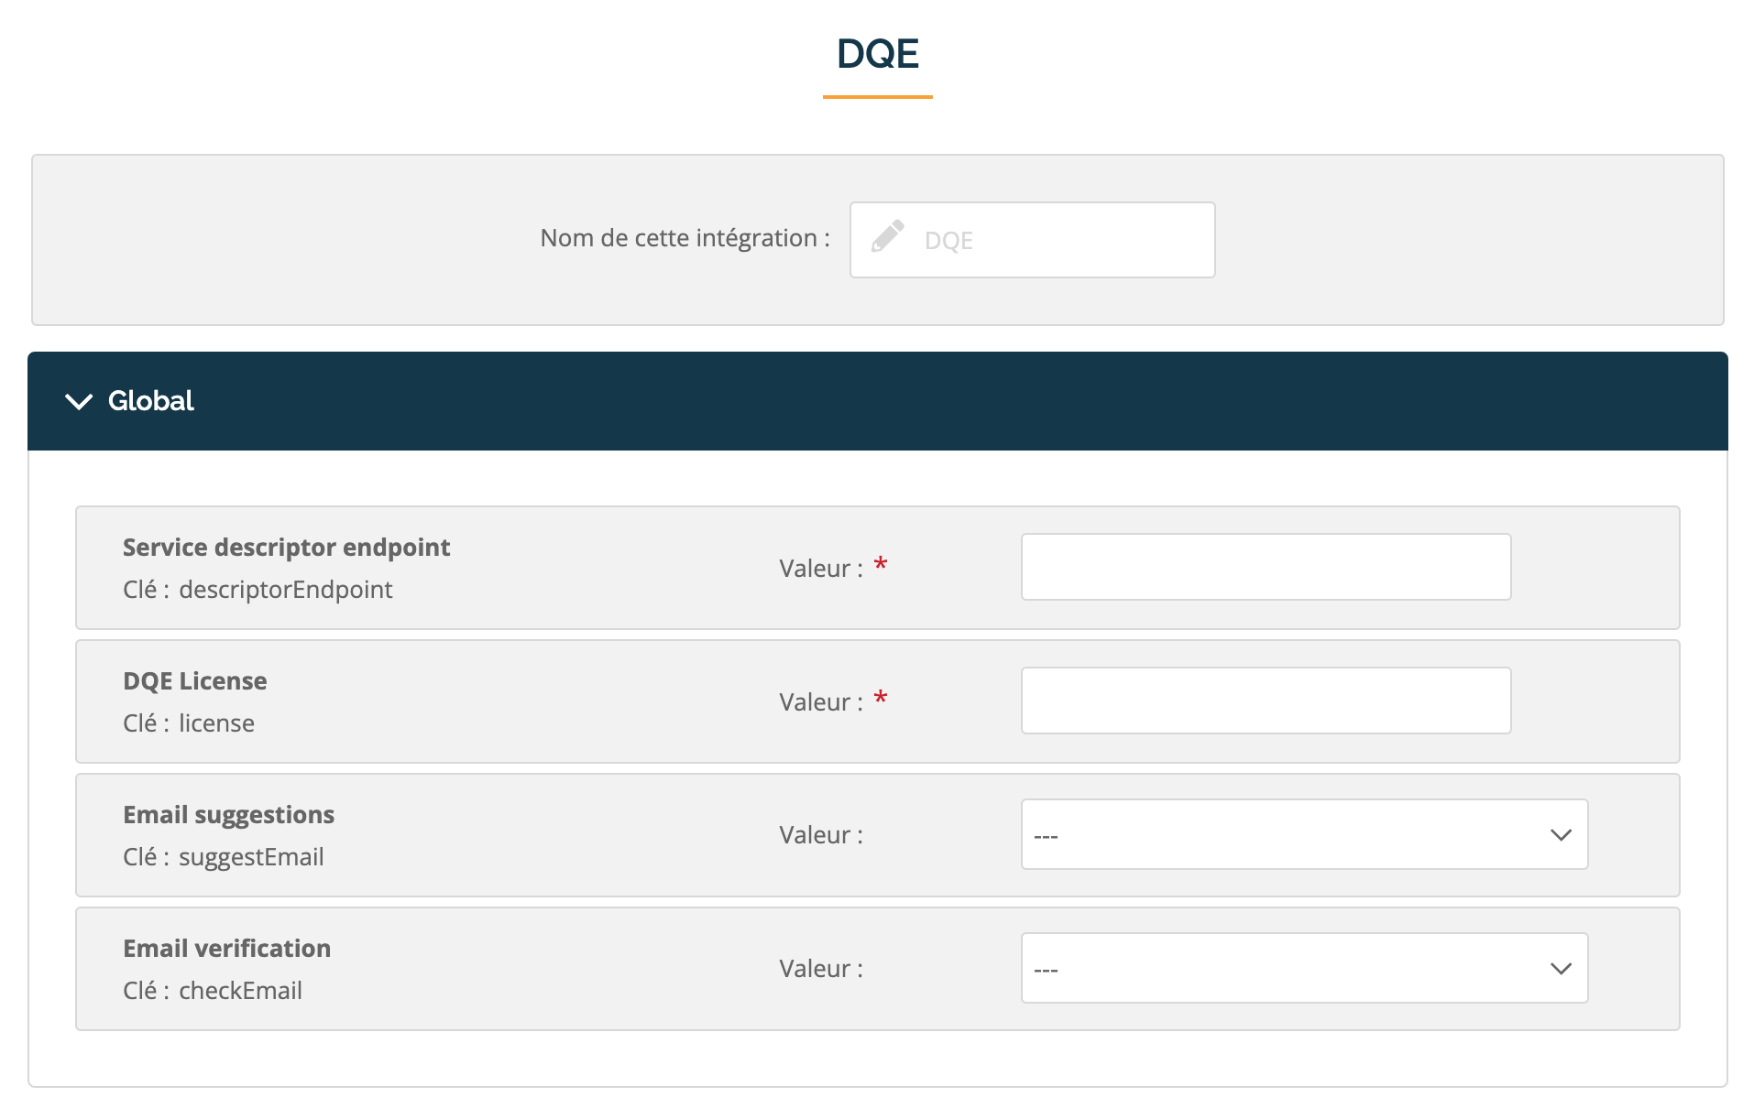
Task: Click the 'Nom de cette intégration :' label
Action: (x=685, y=238)
